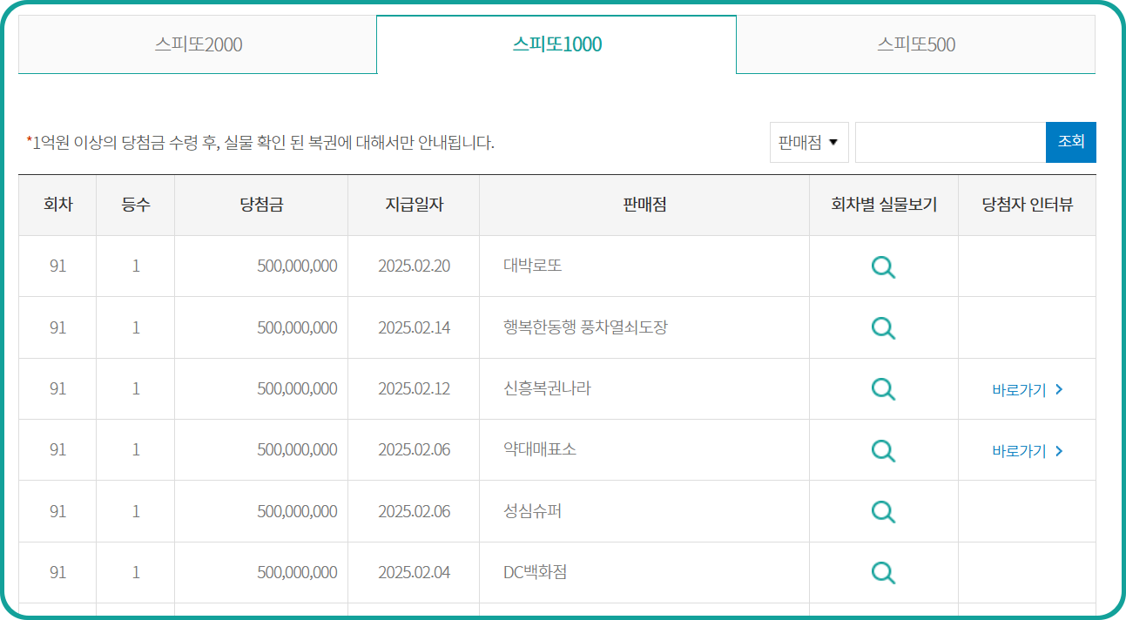Select the 약대매표소 store name
The width and height of the screenshot is (1126, 620).
pyautogui.click(x=540, y=449)
